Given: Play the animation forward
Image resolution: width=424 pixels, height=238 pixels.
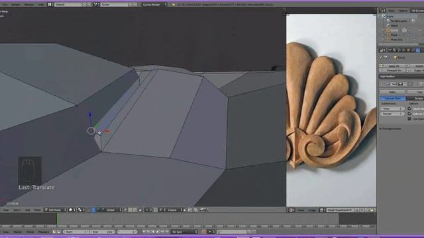Looking at the screenshot, I should click(x=158, y=232).
